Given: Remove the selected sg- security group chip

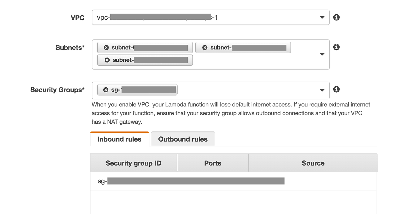Looking at the screenshot, I should tap(106, 90).
